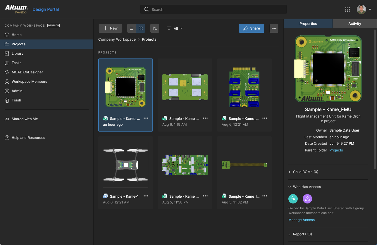Screen dimensions: 377x245
Task: Open the teal CO access group avatar
Action: click(293, 199)
